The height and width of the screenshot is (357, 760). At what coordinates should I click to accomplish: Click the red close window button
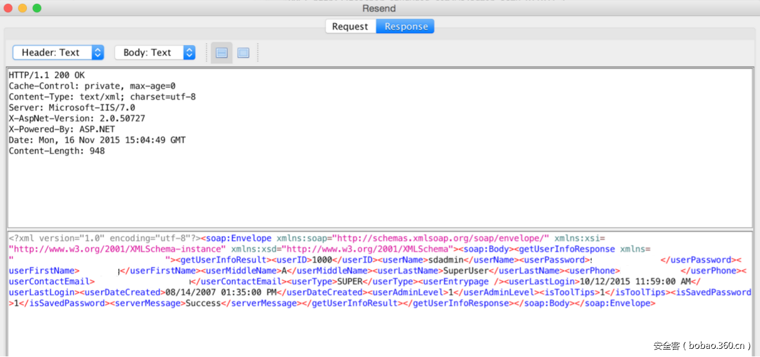[x=8, y=8]
